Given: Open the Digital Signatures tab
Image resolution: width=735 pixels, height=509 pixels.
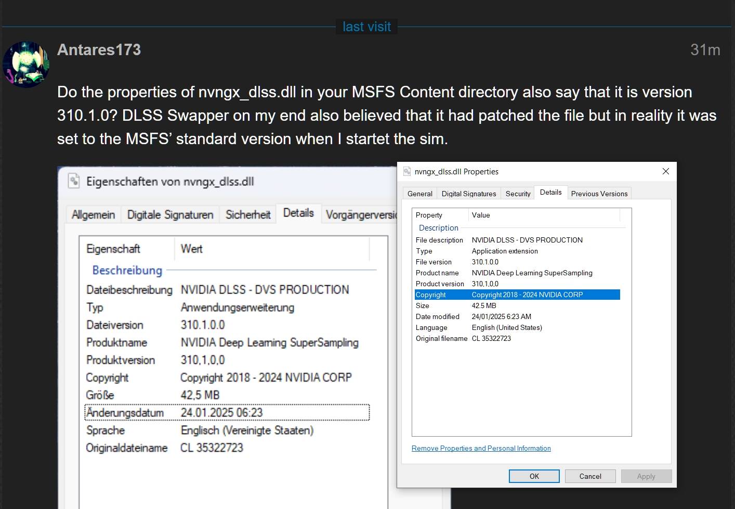Looking at the screenshot, I should point(469,194).
